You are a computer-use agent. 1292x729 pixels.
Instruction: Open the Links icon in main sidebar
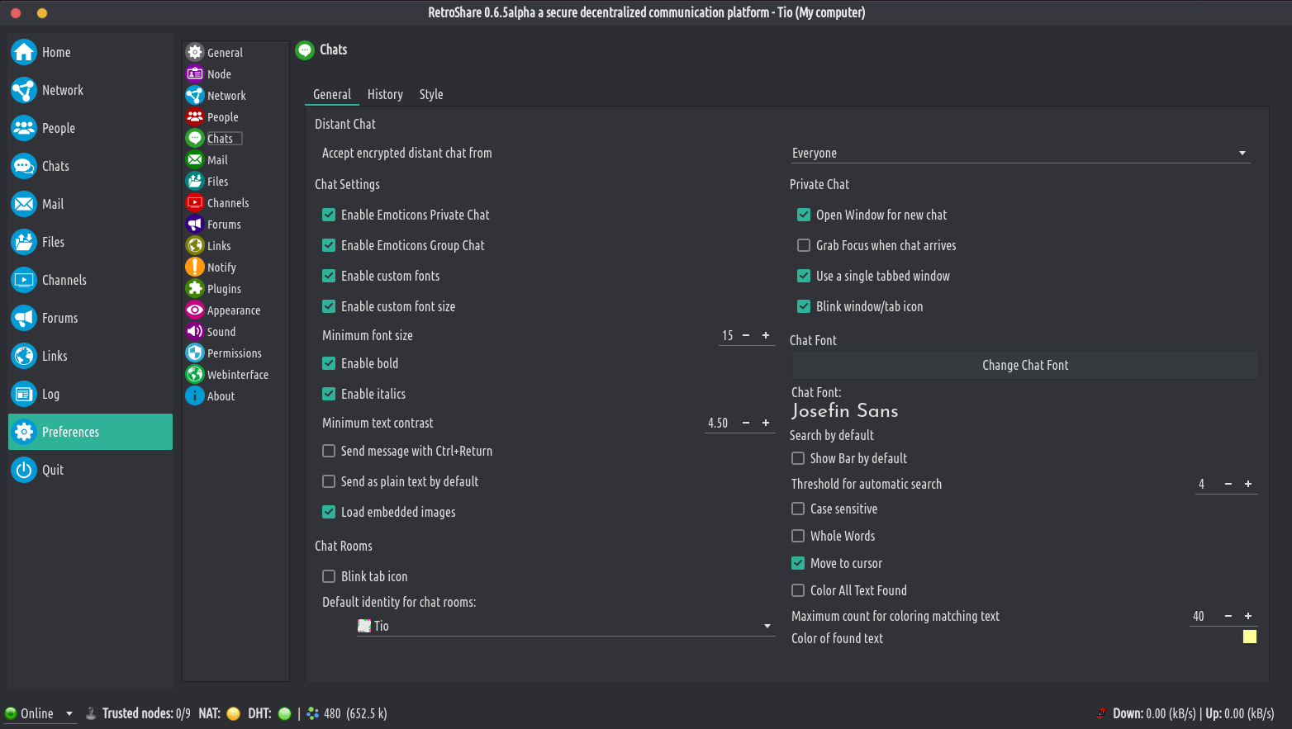tap(24, 356)
